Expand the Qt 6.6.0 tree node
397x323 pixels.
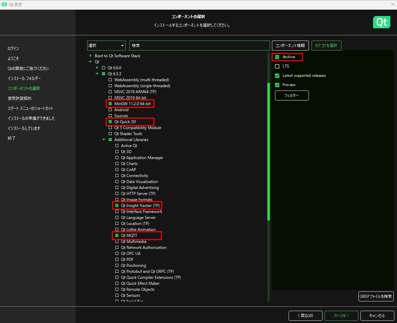pos(97,68)
